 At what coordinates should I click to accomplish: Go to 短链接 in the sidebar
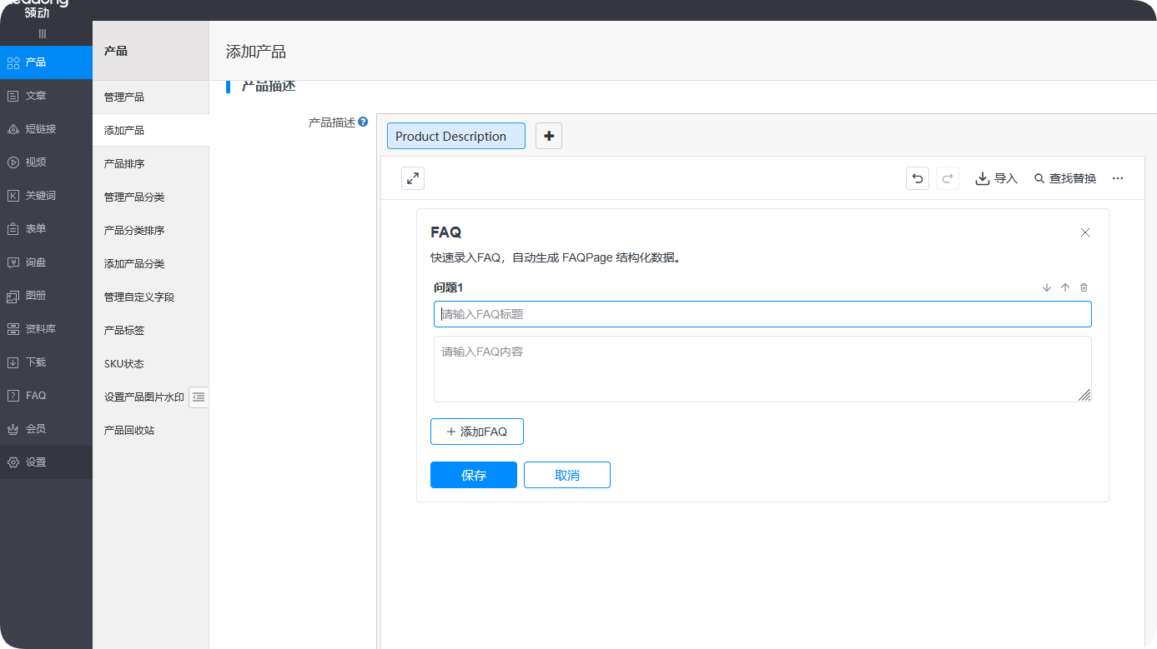46,129
